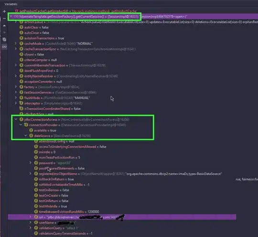The image size is (258, 237).
Task: Open the Variables panel tab
Action: (x=11, y=4)
